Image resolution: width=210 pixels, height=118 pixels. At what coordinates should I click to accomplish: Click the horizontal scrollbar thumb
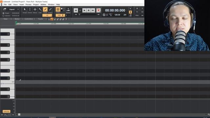coord(19,114)
